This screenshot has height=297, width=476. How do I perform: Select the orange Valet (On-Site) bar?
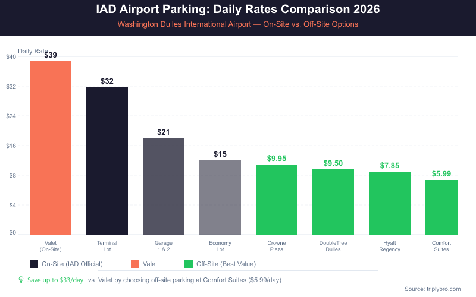click(51, 148)
